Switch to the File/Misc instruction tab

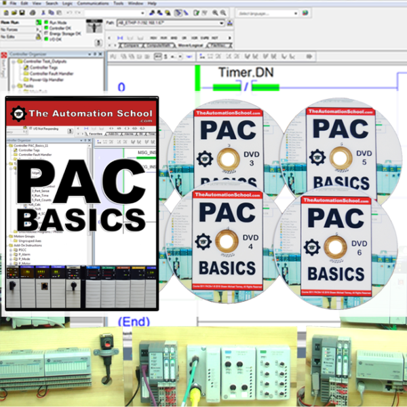click(x=218, y=45)
